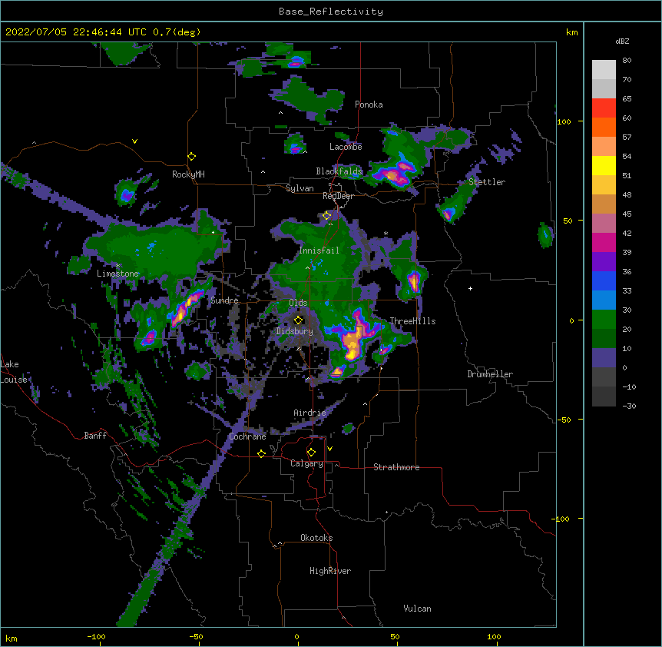The height and width of the screenshot is (647, 662).
Task: Click the Okotoks city label
Action: (316, 538)
